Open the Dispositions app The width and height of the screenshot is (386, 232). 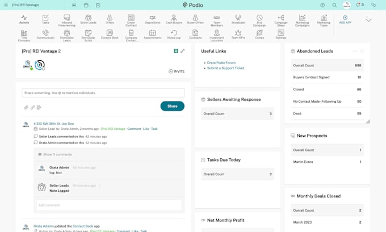152,19
